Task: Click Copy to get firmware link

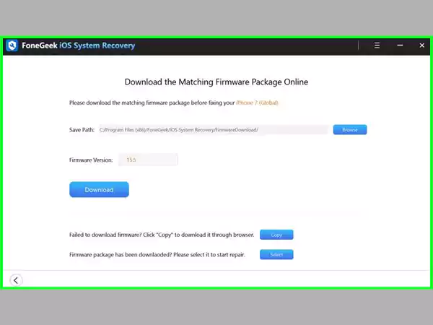Action: tap(276, 235)
